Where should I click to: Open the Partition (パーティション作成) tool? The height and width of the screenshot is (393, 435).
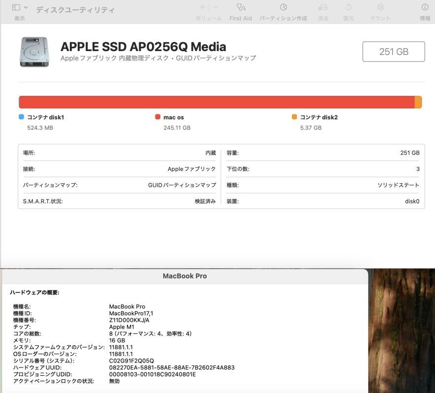(283, 7)
